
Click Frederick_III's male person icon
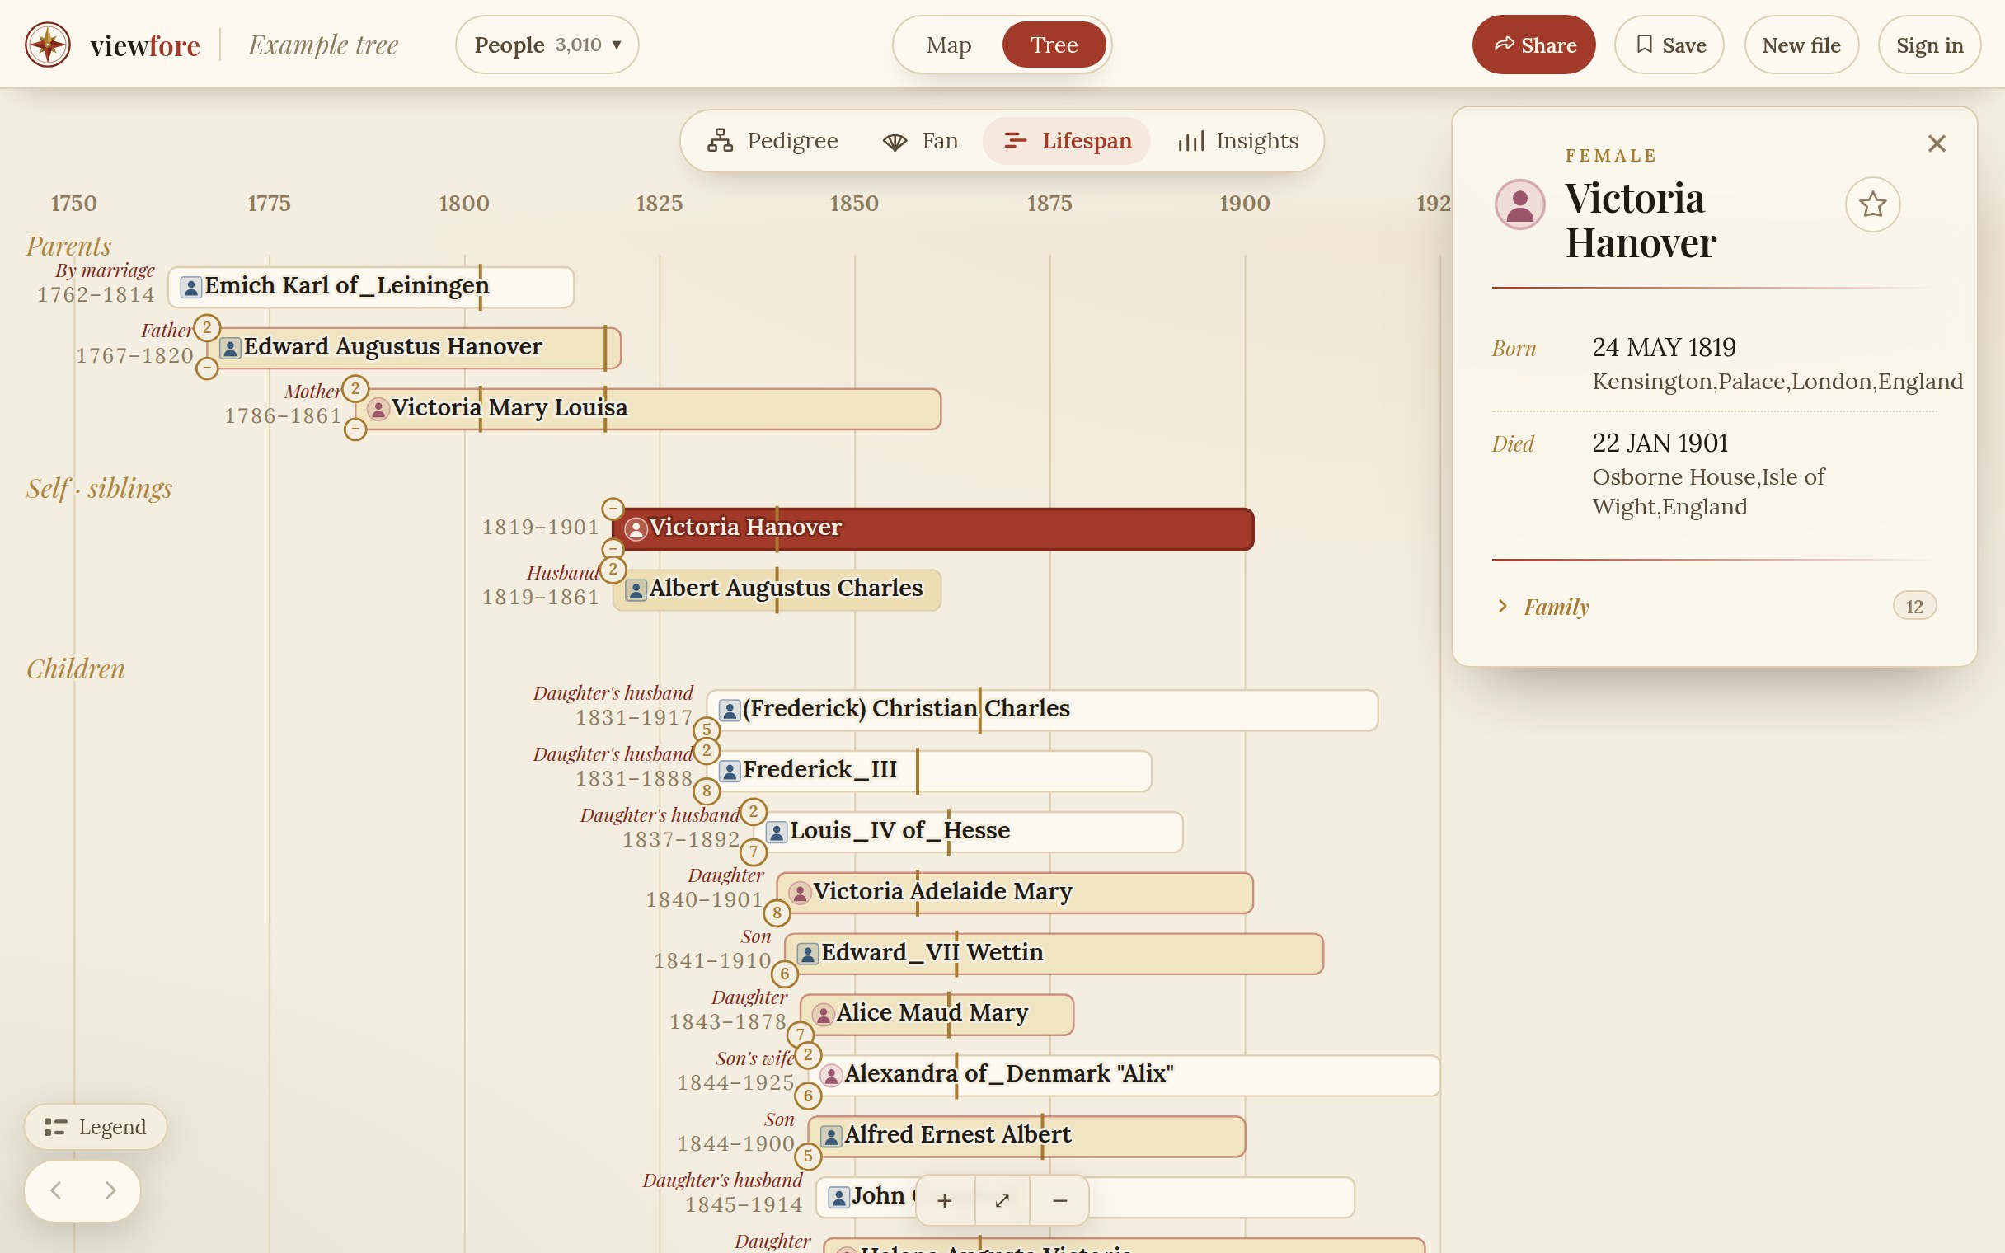(729, 772)
